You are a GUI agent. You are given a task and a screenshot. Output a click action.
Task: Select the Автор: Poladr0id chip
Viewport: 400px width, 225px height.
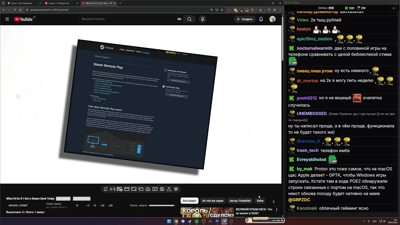point(240,201)
